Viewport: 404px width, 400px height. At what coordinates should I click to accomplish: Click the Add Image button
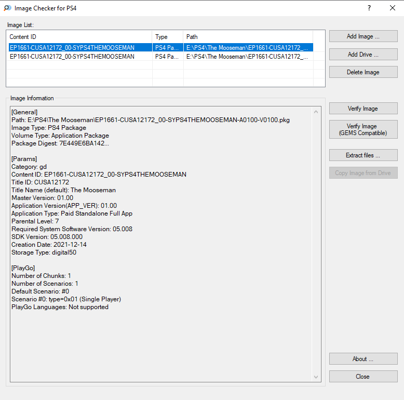click(363, 36)
